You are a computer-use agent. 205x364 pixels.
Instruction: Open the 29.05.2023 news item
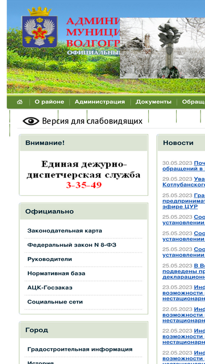[x=184, y=182]
